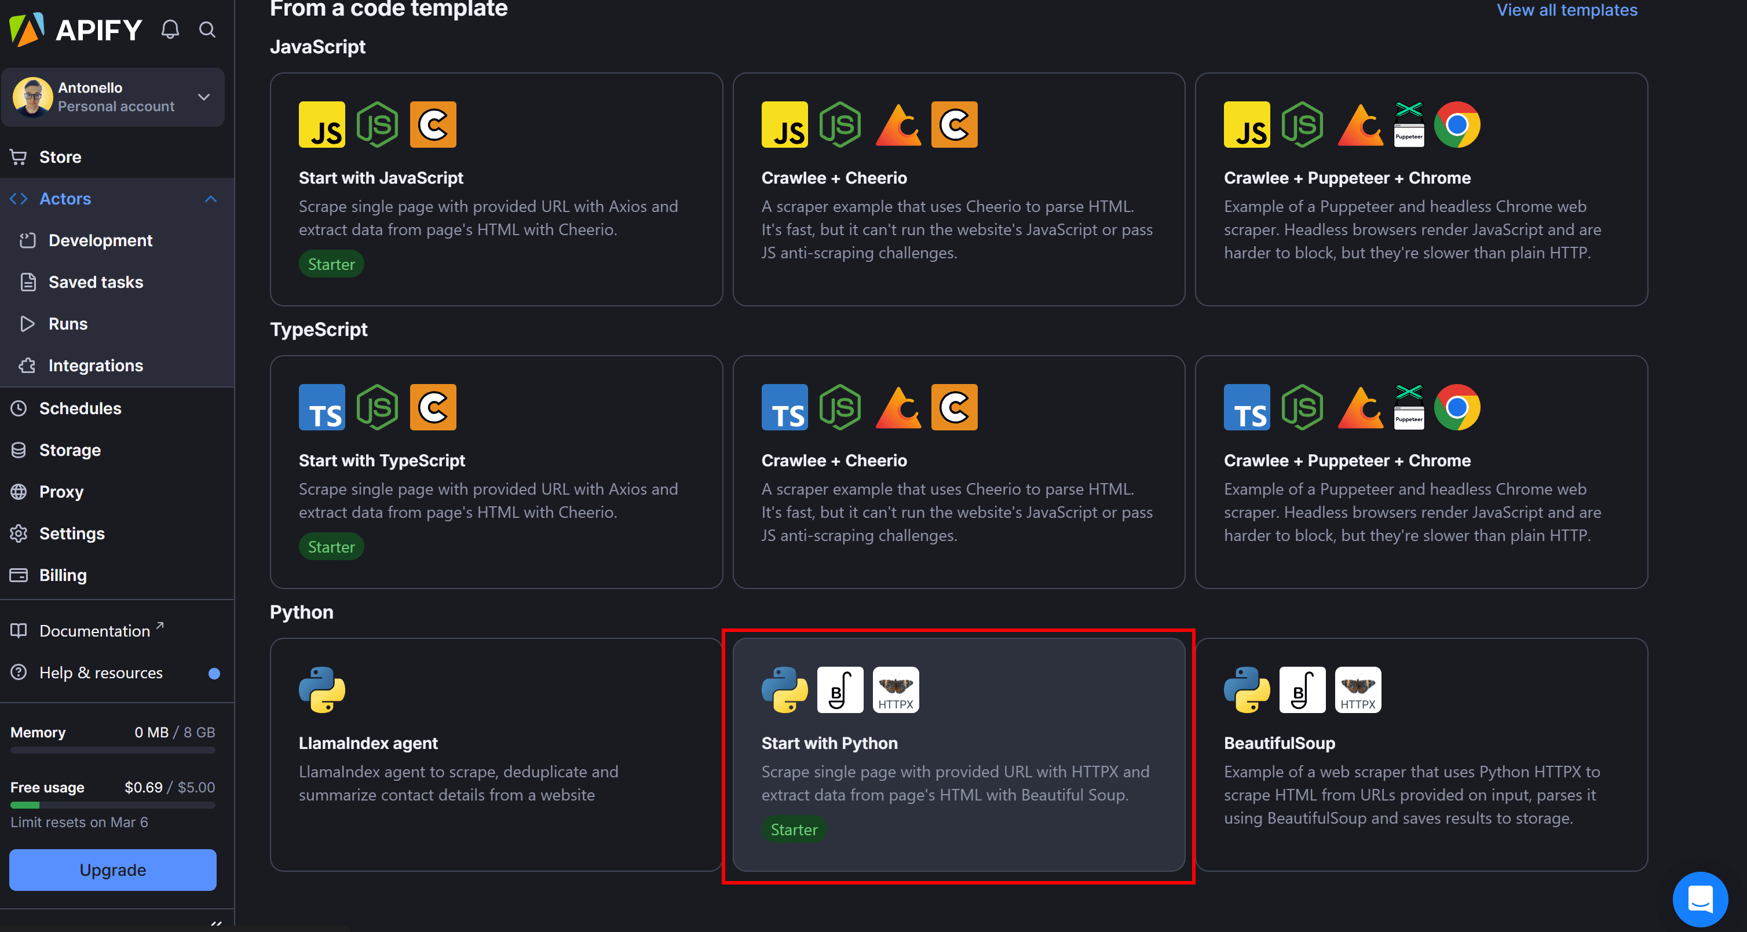Image resolution: width=1747 pixels, height=932 pixels.
Task: Open Settings from the sidebar
Action: [71, 533]
